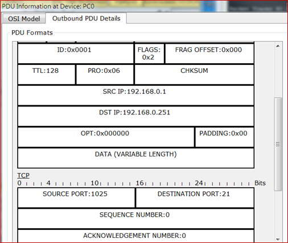Select the ID:0x0001 field
This screenshot has width=288, height=243.
[x=76, y=53]
